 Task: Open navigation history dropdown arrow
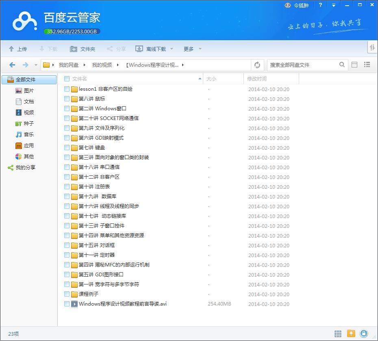36,65
